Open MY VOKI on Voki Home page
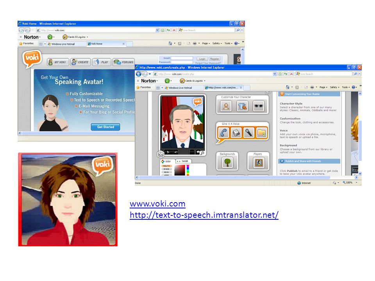Viewport: 375px width, 281px height. click(58, 62)
